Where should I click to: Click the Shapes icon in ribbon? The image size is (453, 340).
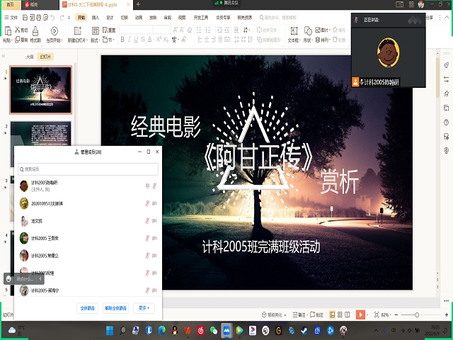point(308,30)
